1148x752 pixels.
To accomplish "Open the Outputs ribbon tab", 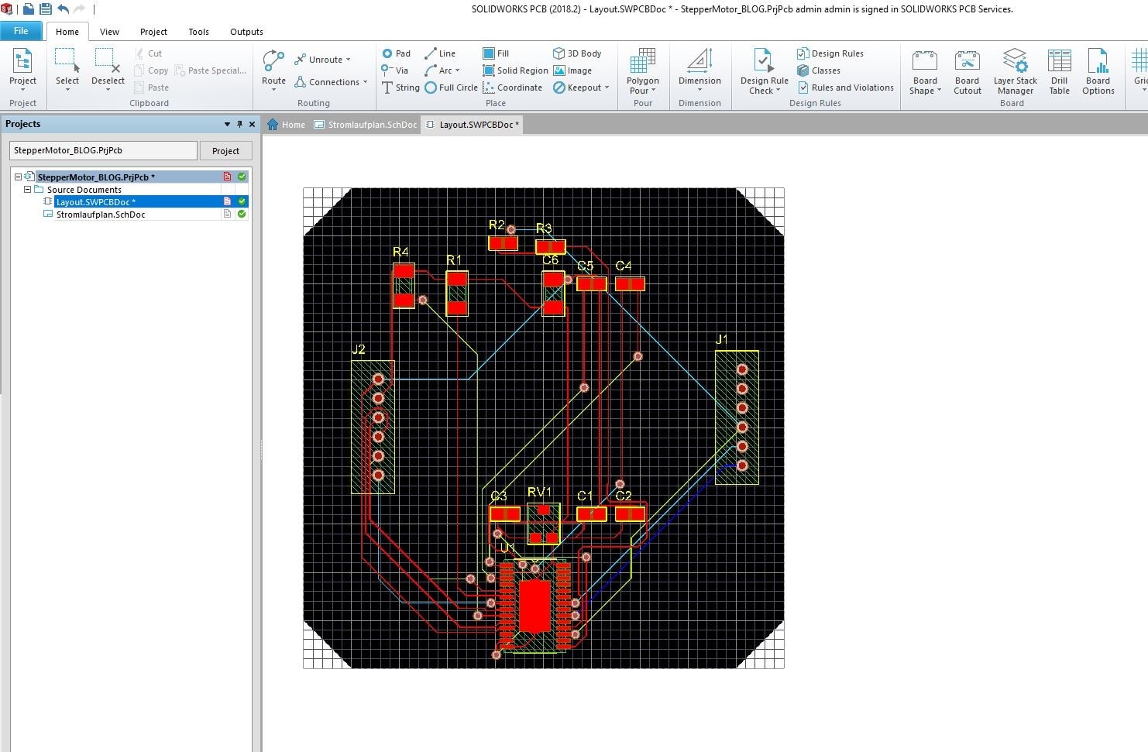I will (246, 32).
